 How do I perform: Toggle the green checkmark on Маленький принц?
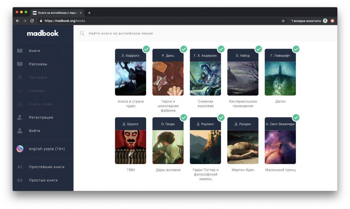296,118
